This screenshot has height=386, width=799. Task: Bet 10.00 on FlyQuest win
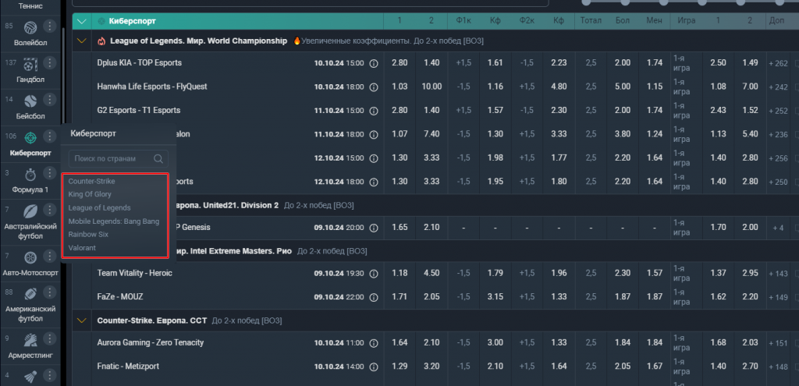431,87
